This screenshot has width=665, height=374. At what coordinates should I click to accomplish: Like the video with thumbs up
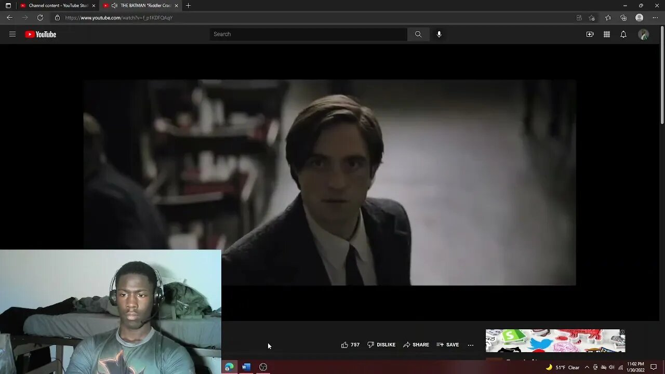pos(344,345)
